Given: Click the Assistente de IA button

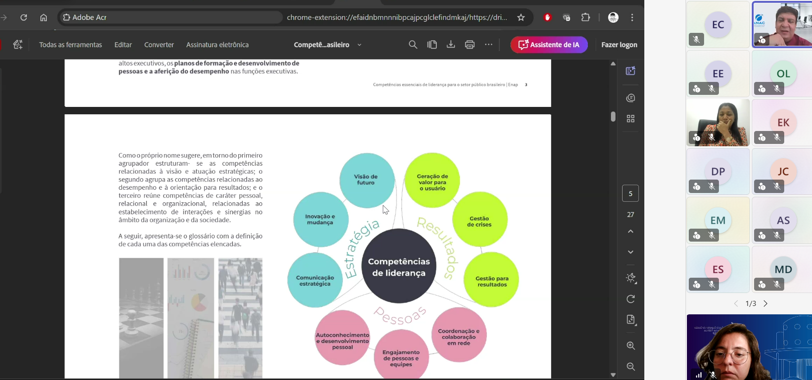Looking at the screenshot, I should [549, 45].
